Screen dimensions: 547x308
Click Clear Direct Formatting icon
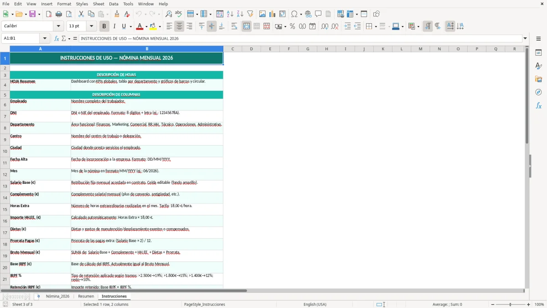coord(127,14)
